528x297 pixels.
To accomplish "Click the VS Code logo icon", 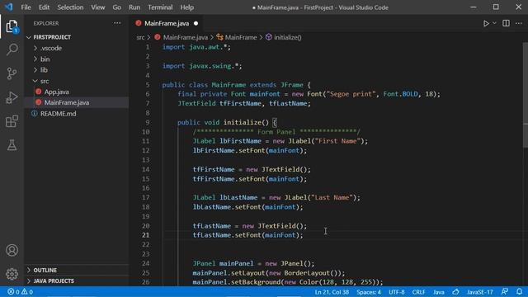I will pyautogui.click(x=8, y=7).
